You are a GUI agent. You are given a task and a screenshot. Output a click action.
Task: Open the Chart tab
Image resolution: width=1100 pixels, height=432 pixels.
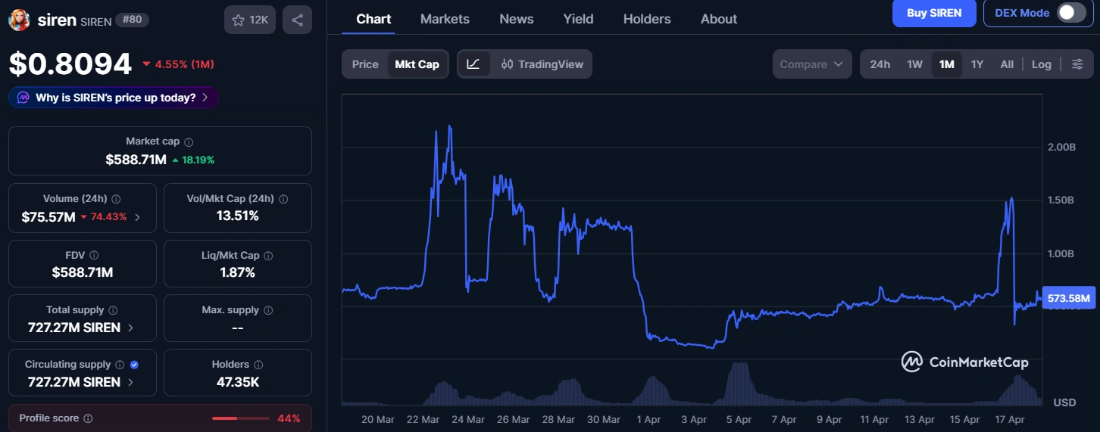373,19
